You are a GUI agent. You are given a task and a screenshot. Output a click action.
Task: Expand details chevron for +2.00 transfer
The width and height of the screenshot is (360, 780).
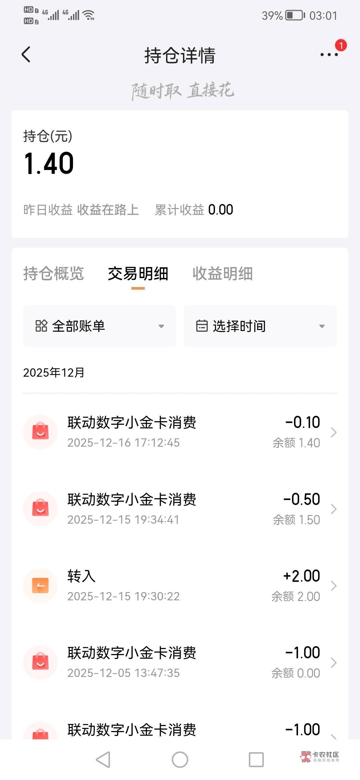[333, 586]
